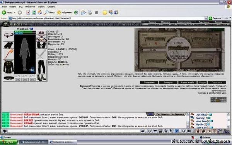Click the info icon next to Nancy[7]

click(209, 118)
